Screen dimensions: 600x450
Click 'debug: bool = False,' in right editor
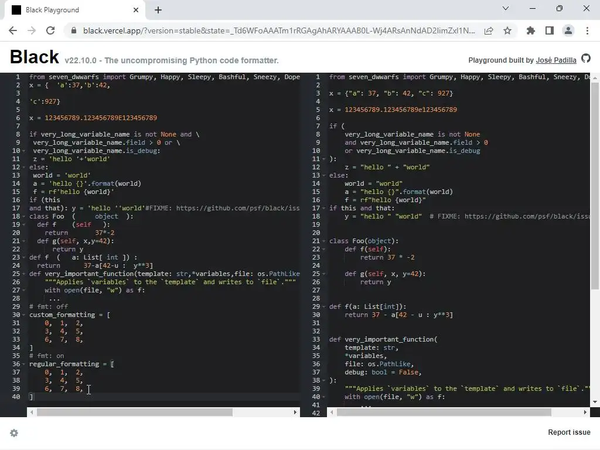[x=383, y=372]
